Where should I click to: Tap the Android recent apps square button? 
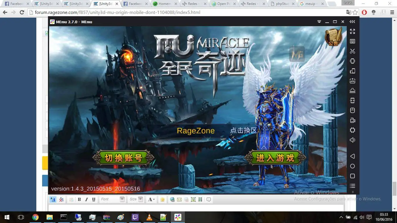click(353, 176)
